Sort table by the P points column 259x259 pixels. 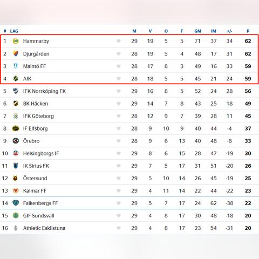pyautogui.click(x=248, y=31)
